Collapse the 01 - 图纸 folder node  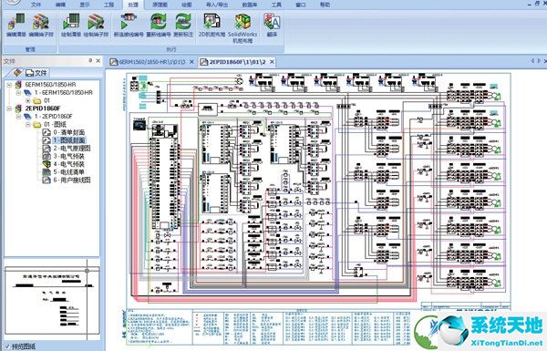coord(28,125)
